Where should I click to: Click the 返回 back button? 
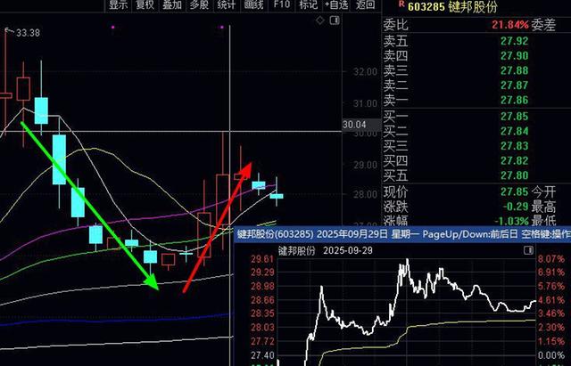point(365,4)
